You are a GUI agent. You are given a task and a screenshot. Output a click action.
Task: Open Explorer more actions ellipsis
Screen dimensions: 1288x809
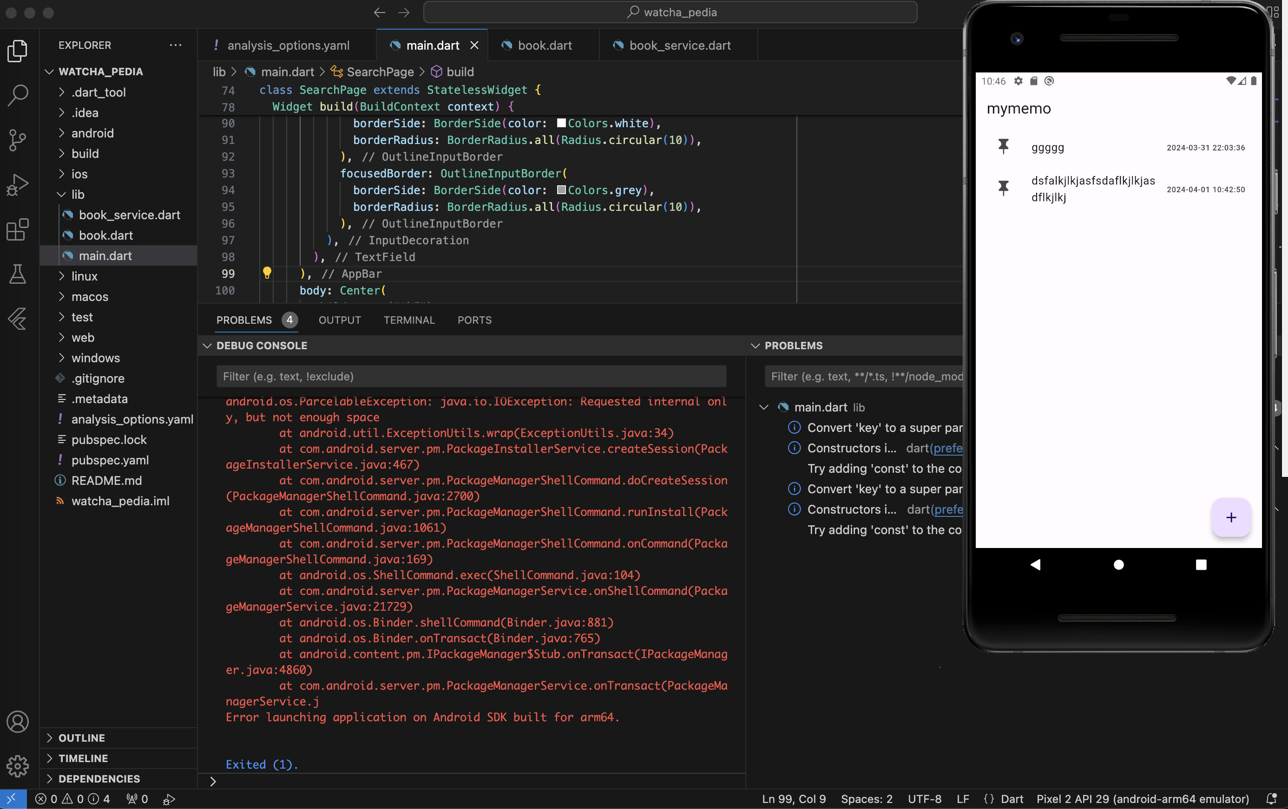pos(176,45)
